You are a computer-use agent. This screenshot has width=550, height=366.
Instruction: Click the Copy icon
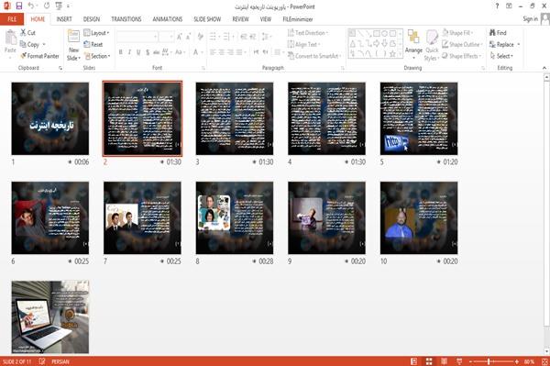click(x=23, y=44)
